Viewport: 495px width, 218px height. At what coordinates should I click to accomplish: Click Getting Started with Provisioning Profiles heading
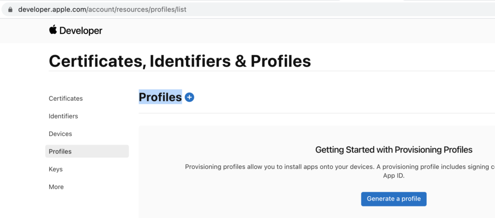click(x=393, y=150)
